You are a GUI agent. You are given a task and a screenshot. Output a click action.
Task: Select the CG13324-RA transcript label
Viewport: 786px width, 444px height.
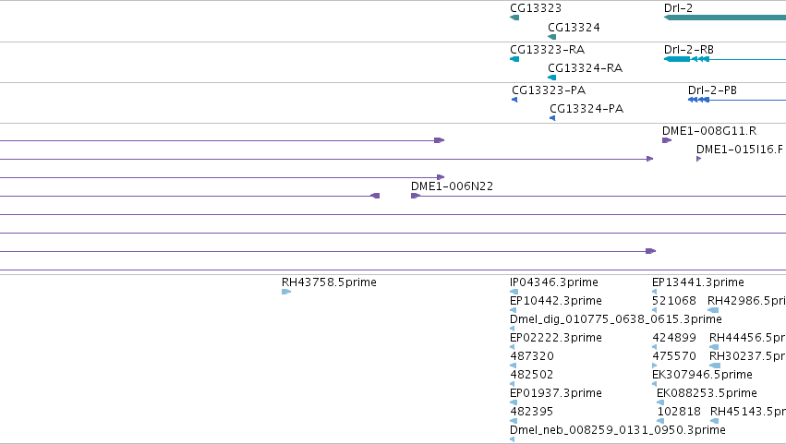585,67
